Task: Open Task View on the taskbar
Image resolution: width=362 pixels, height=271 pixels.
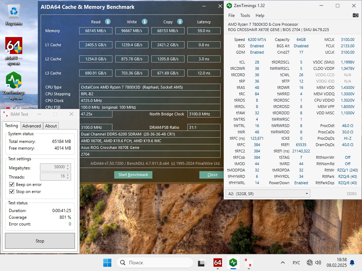Action: [202, 263]
